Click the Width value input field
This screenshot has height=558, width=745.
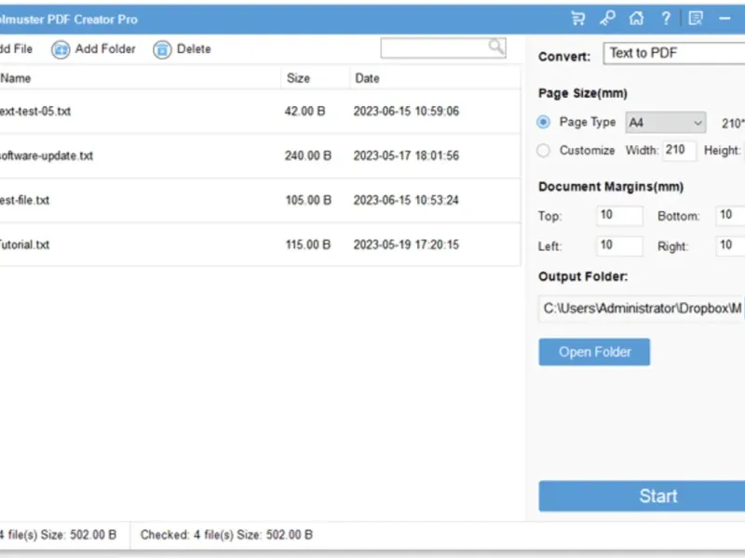(x=680, y=151)
